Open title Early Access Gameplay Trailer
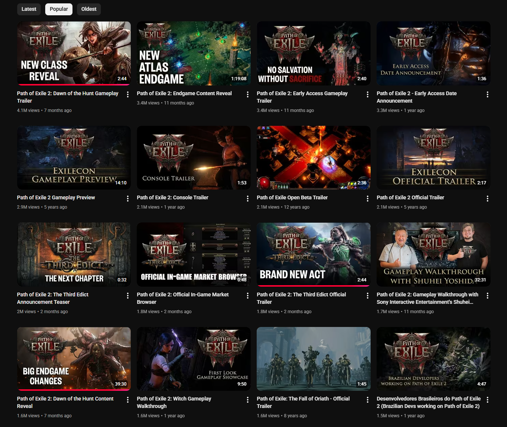 coord(302,97)
